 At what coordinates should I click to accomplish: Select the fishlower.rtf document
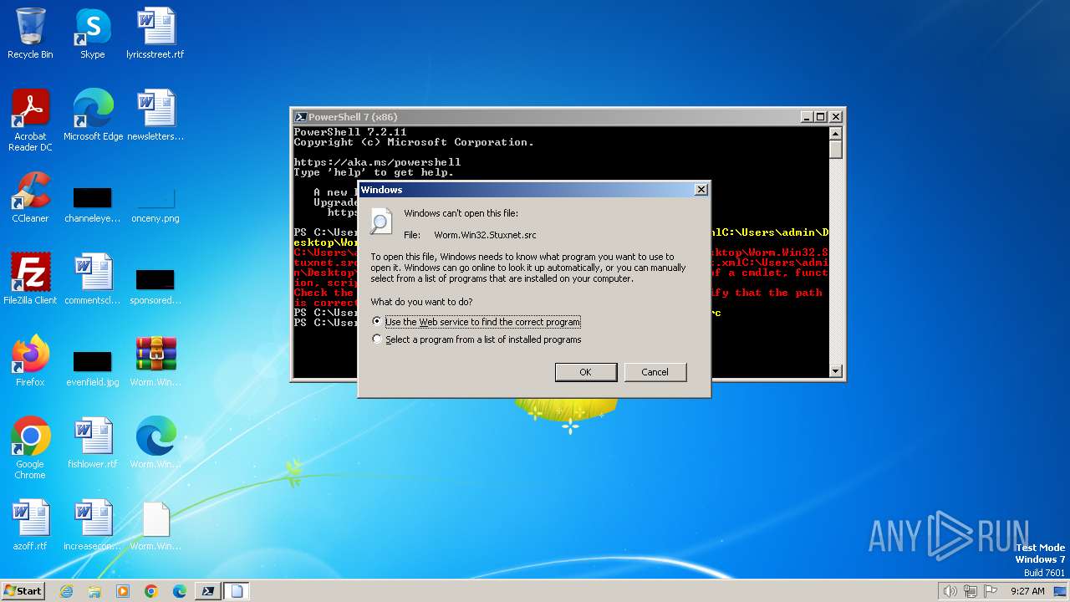pos(92,443)
